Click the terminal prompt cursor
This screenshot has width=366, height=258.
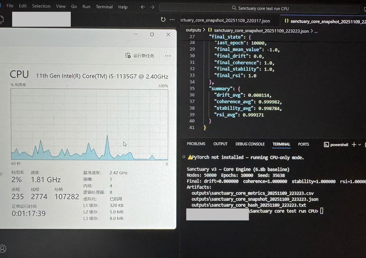pos(321,211)
